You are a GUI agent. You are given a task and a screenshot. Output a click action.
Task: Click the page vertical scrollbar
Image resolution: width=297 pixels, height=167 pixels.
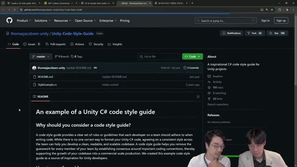coord(296,50)
